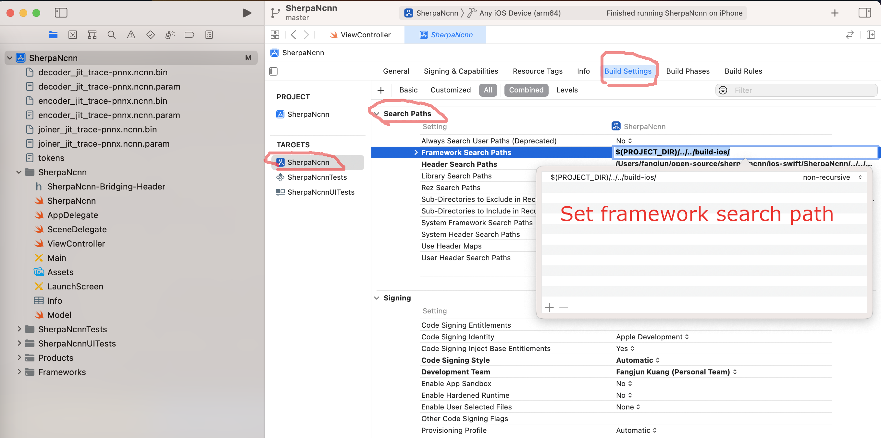
Task: Toggle the inspector panel on the right
Action: coord(864,13)
